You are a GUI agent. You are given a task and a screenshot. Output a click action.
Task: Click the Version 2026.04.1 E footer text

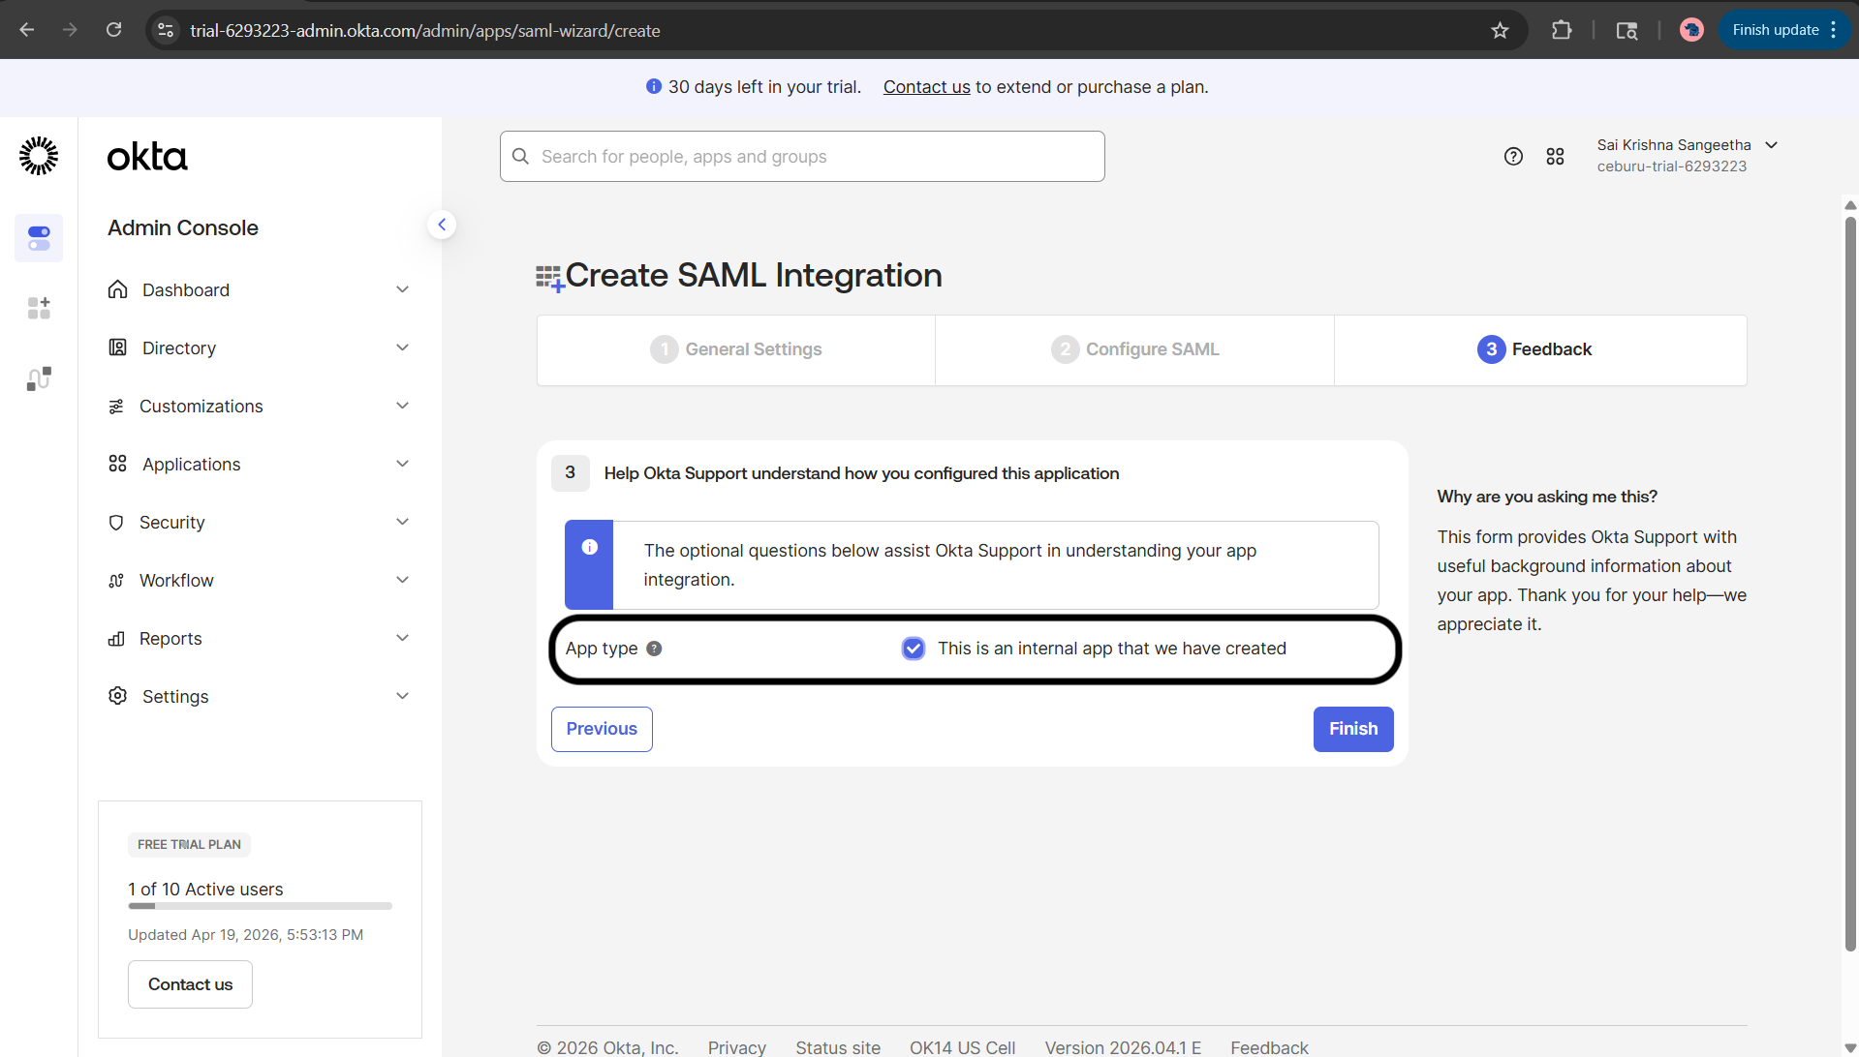point(1123,1047)
